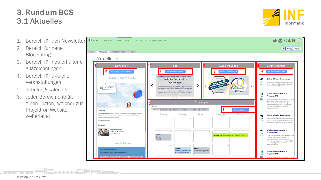Open the 03 Feb BCS.start Sprechstunde event
The height and width of the screenshot is (180, 321).
276,119
